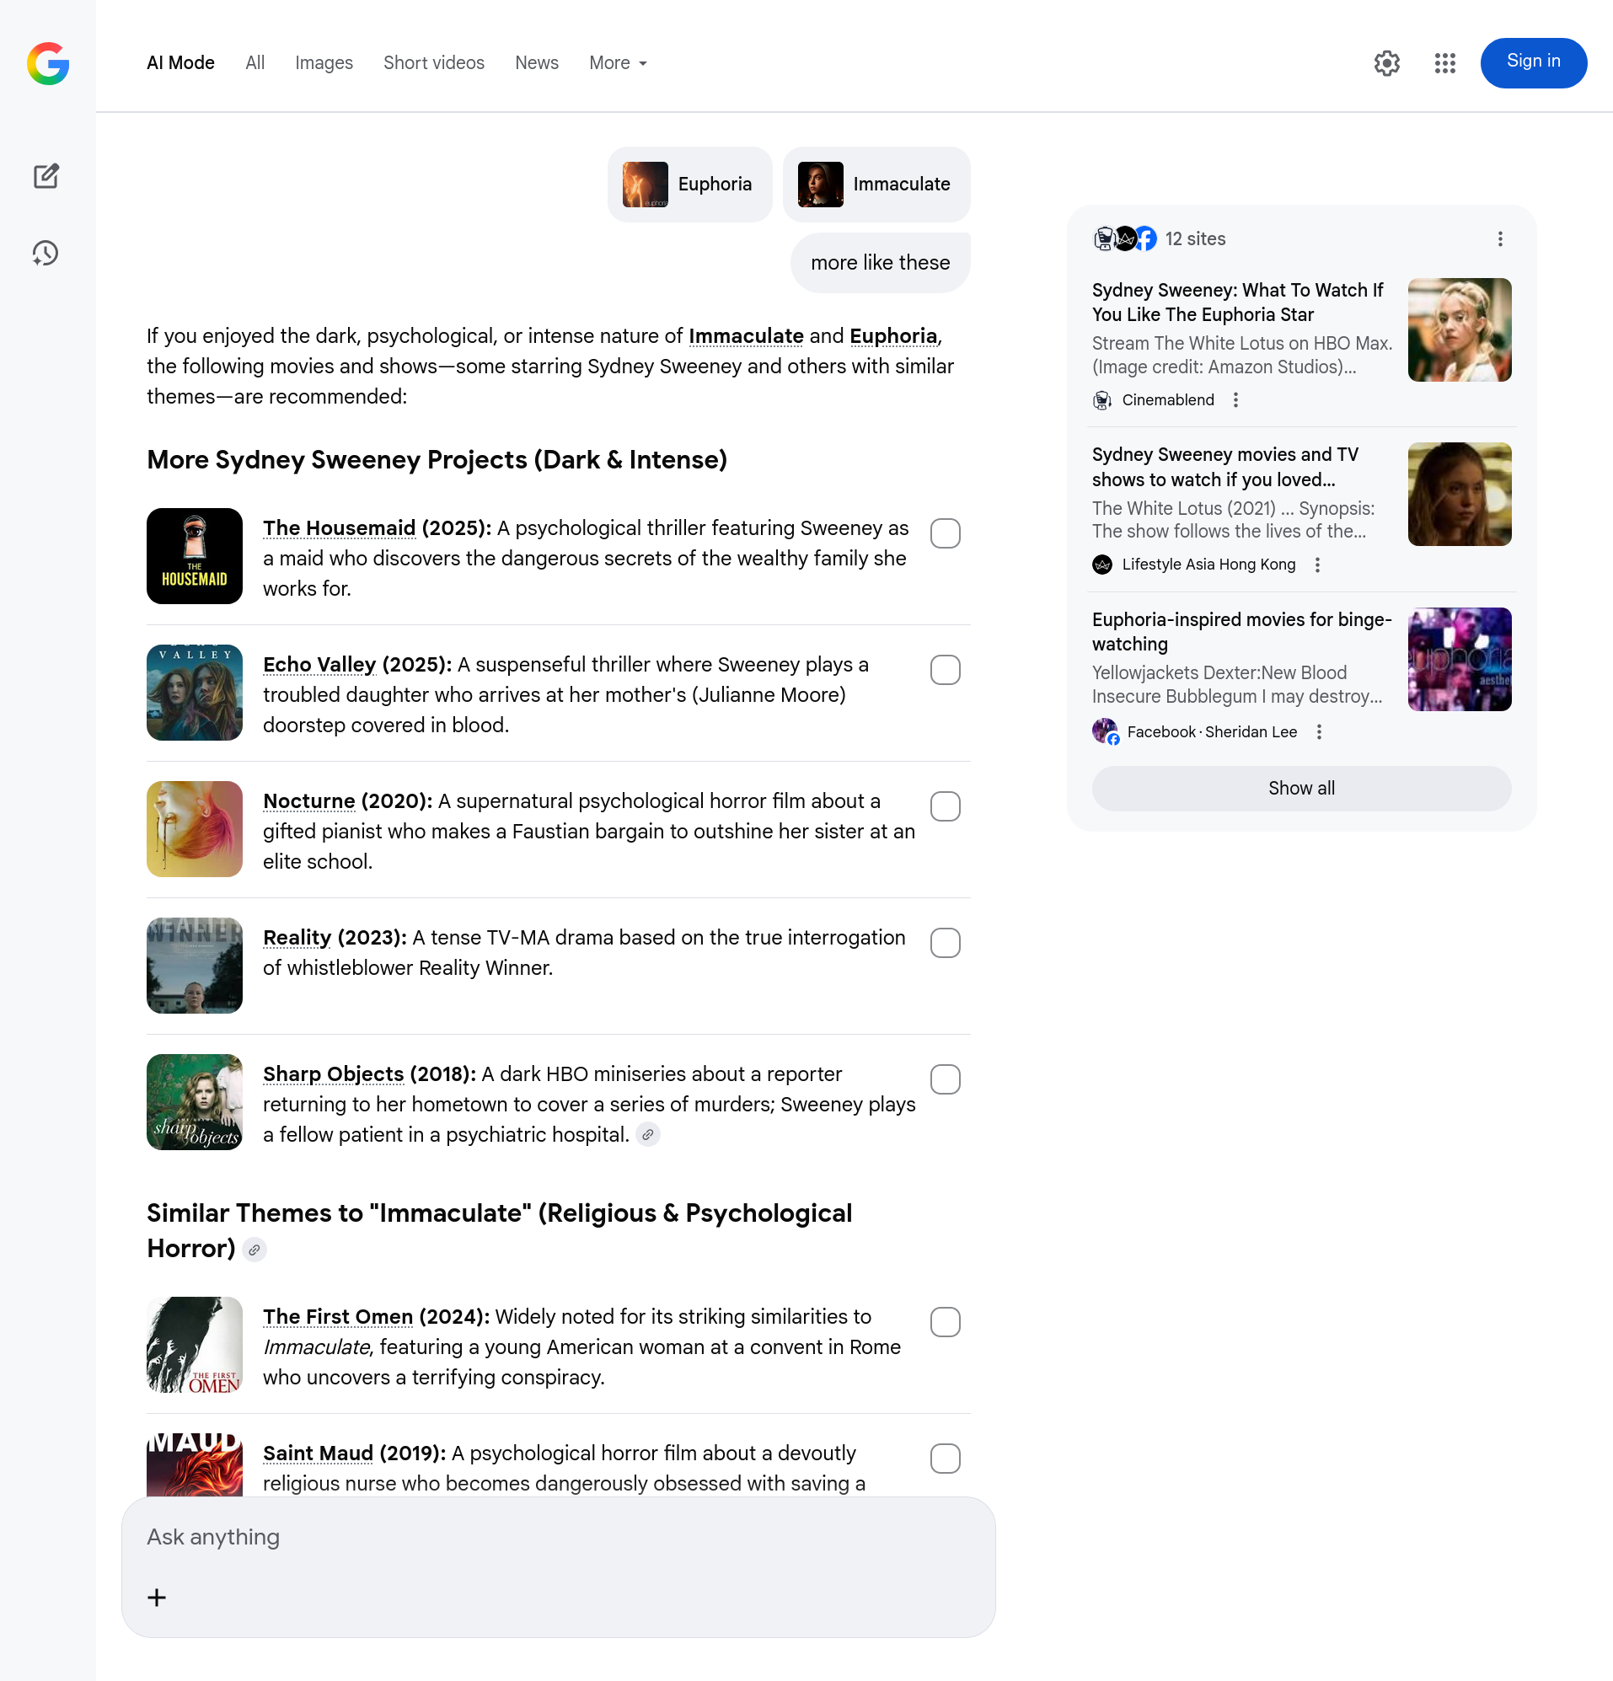Open the Short videos tab
Screen dimensions: 1613x1681
(x=433, y=62)
